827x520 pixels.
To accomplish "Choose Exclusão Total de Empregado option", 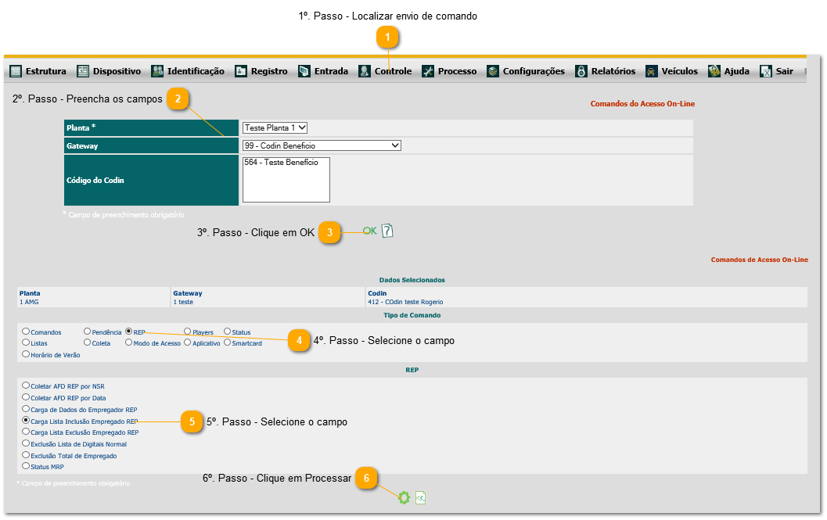I will click(26, 454).
